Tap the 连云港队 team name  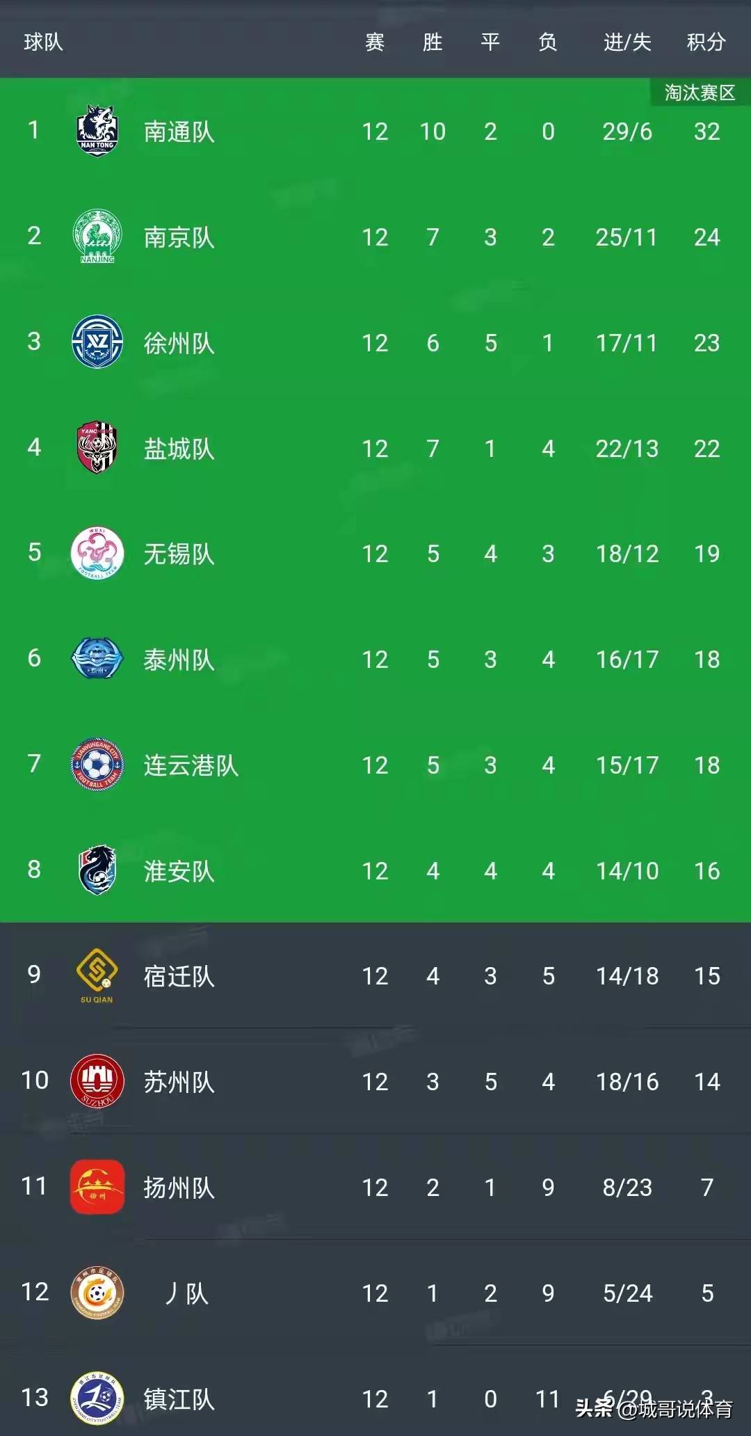(191, 765)
